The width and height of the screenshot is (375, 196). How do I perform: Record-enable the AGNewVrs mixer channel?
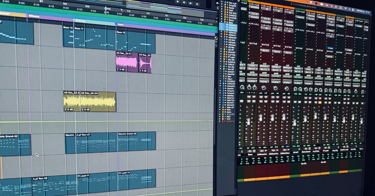pos(278,97)
